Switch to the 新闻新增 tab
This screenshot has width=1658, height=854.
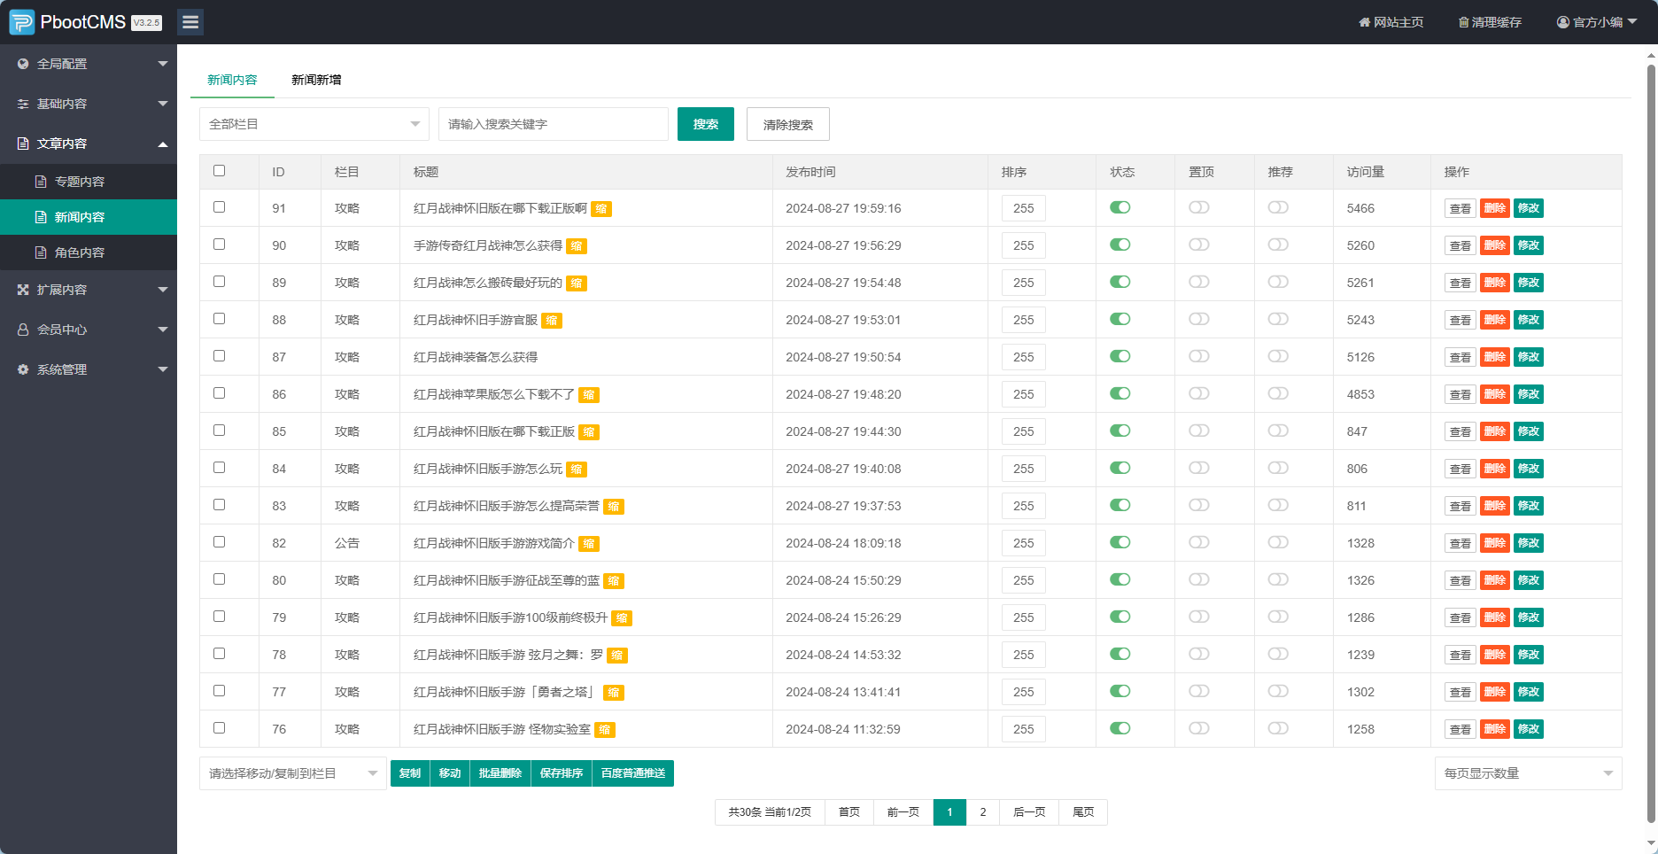tap(316, 80)
